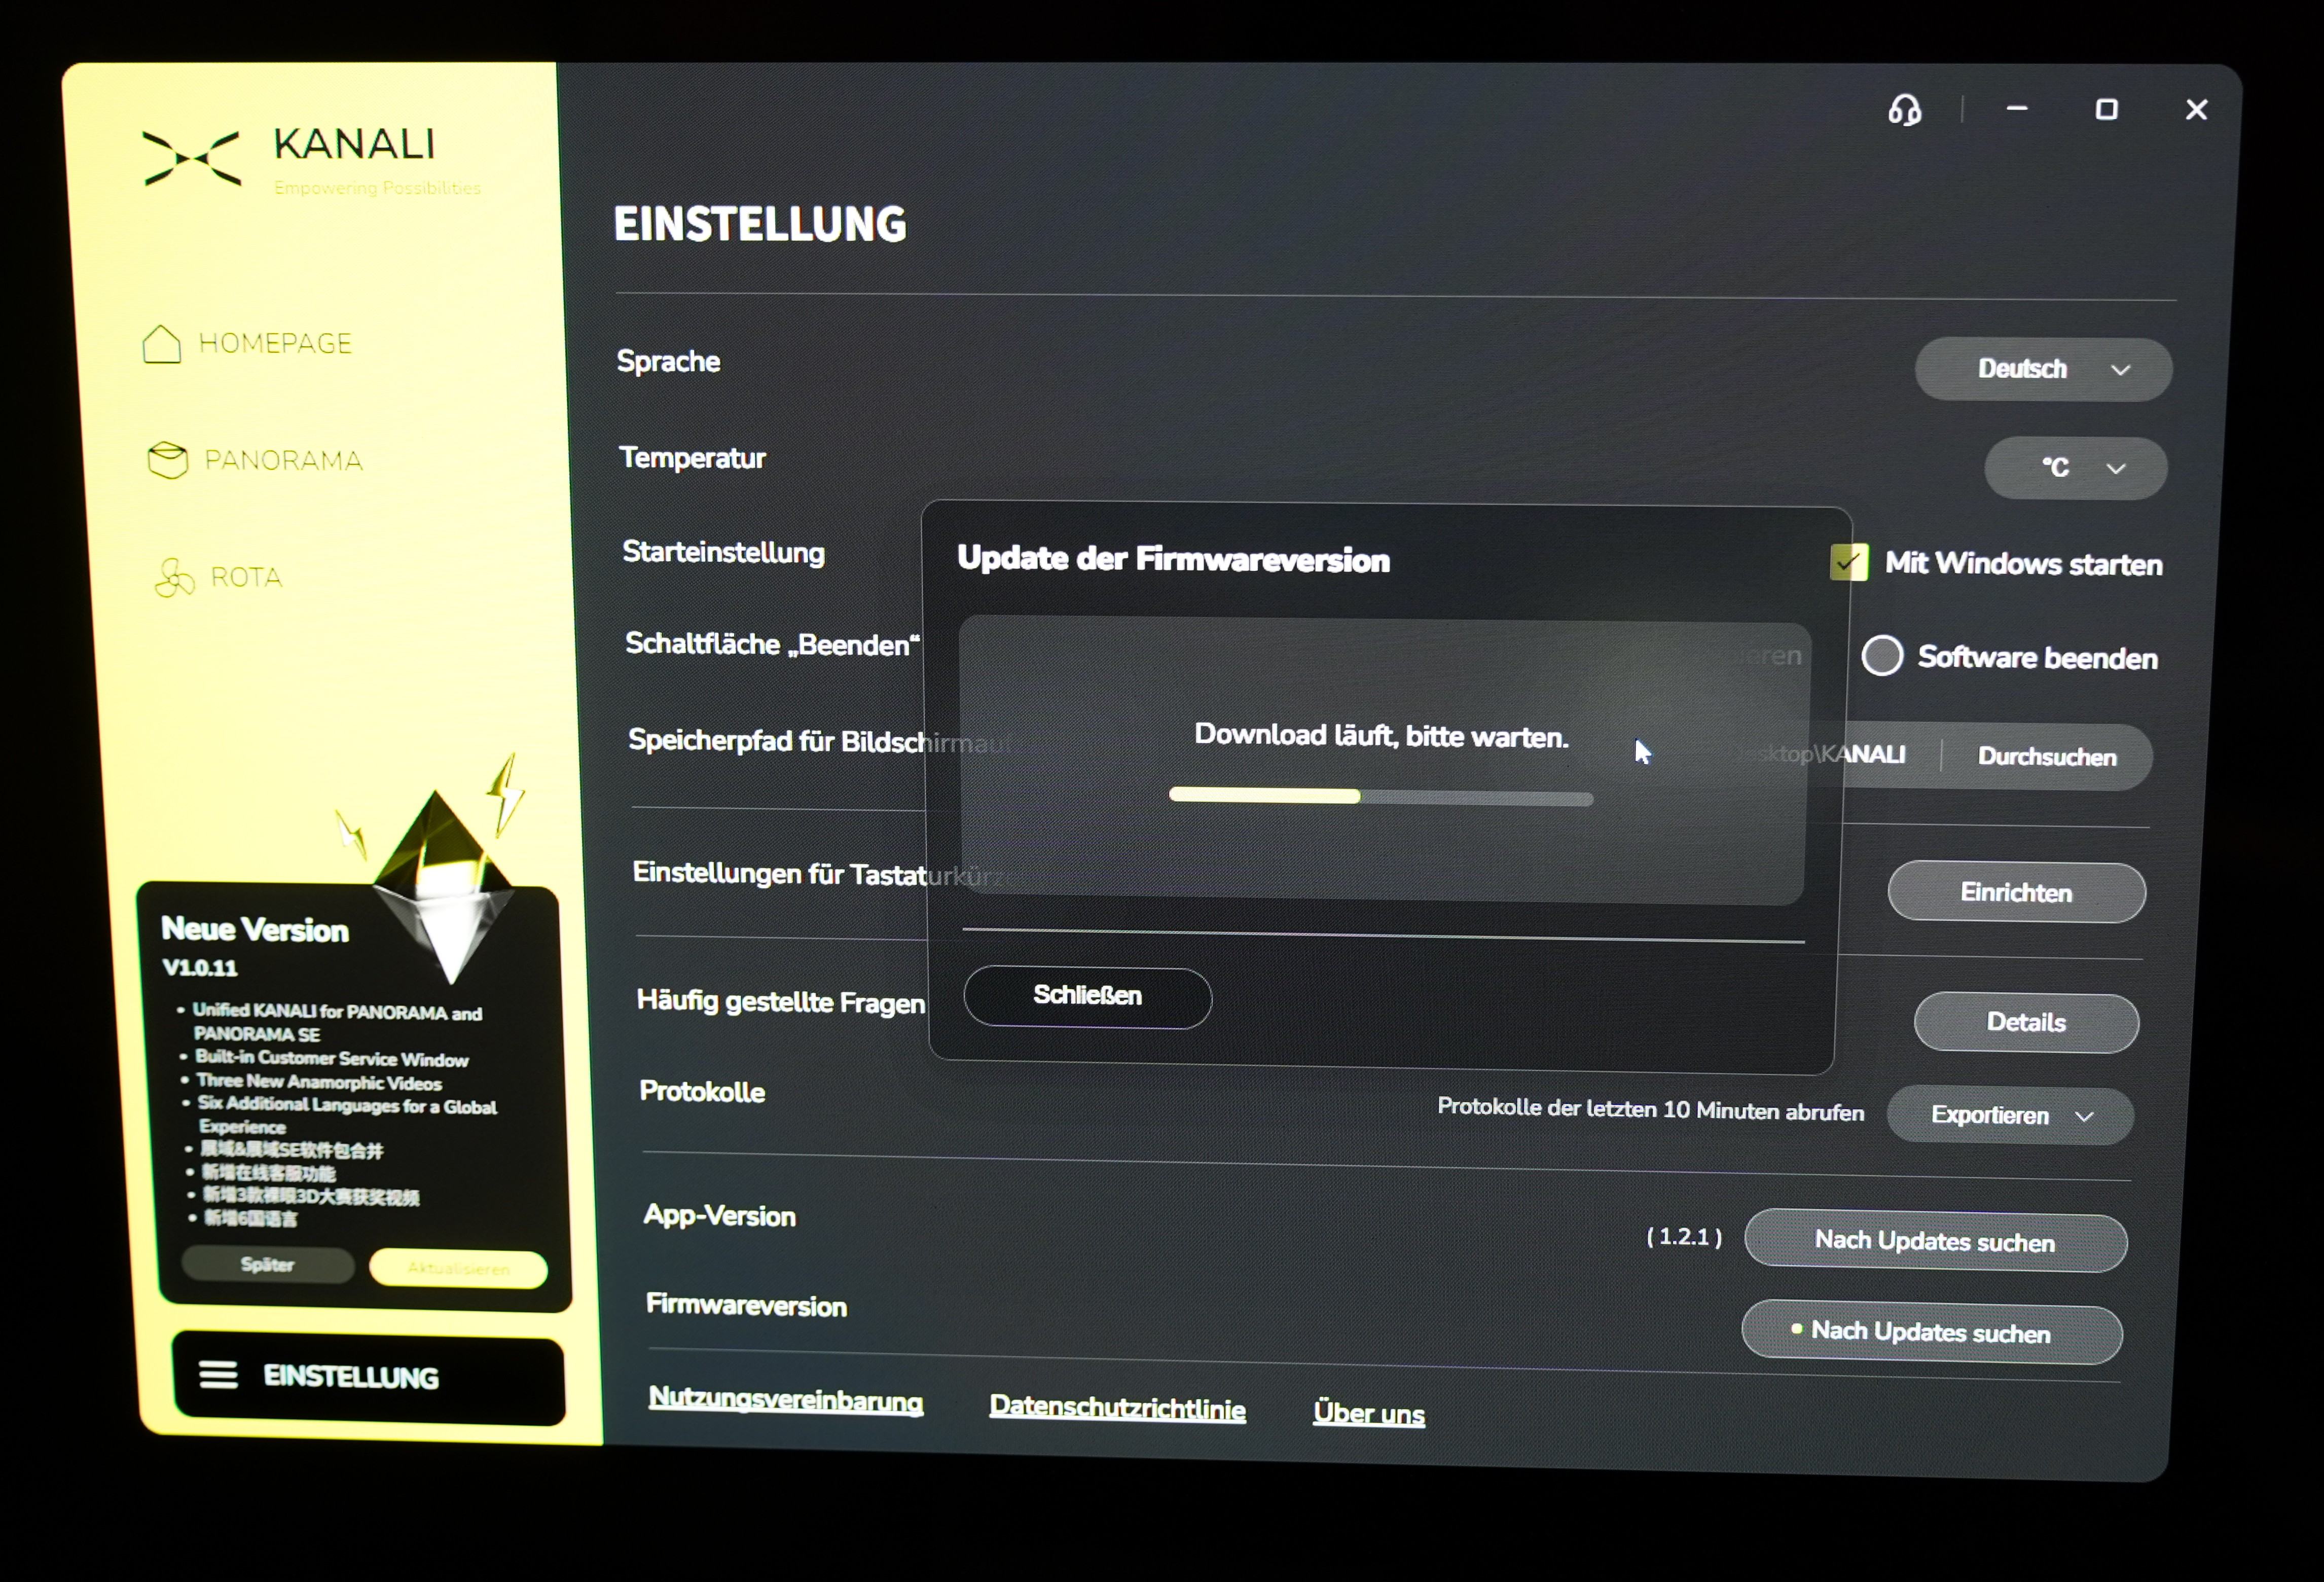The image size is (2324, 1582).
Task: Click the Panorama case icon
Action: tap(167, 460)
